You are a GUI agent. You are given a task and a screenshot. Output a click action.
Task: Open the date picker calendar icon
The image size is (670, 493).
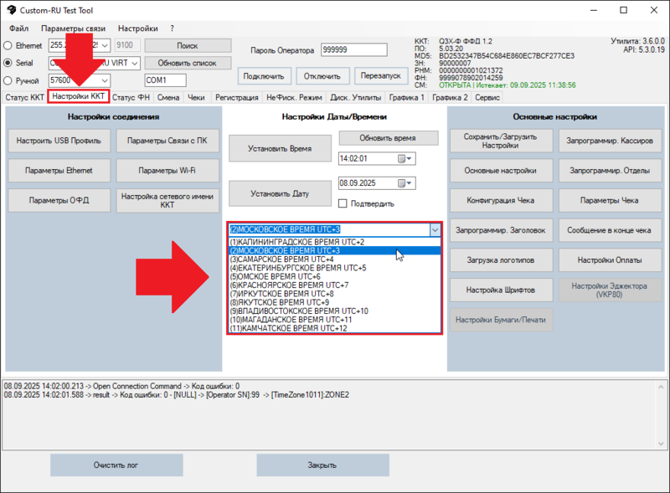[403, 182]
